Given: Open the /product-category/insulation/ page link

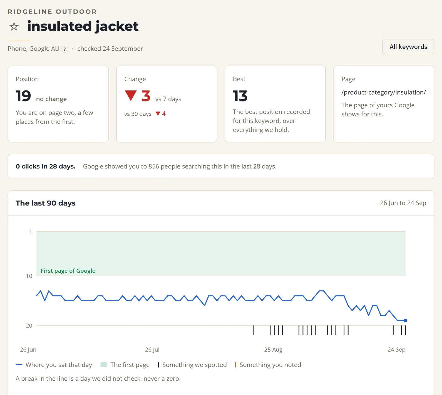Looking at the screenshot, I should 383,92.
